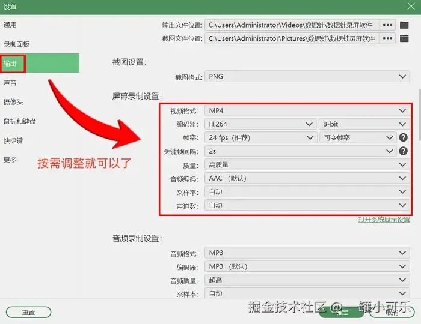Image resolution: width=421 pixels, height=324 pixels.
Task: Open the 可变帧率 dropdown
Action: point(358,137)
